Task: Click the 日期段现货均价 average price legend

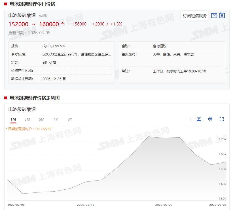Action: coord(29,129)
